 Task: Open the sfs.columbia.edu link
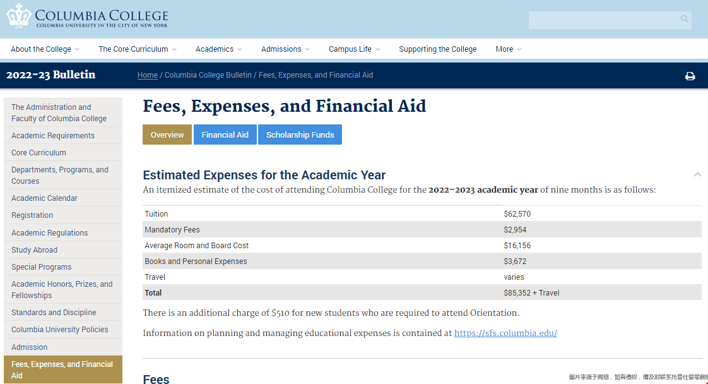(x=505, y=333)
